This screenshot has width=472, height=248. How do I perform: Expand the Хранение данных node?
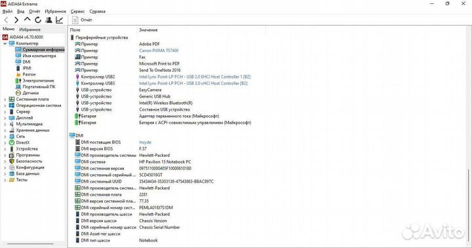[x=5, y=130]
